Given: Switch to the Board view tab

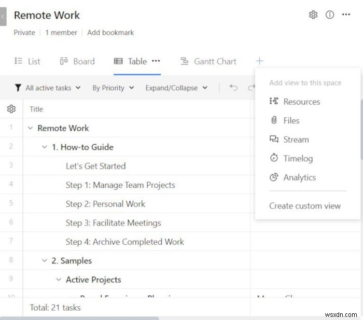Looking at the screenshot, I should point(77,61).
